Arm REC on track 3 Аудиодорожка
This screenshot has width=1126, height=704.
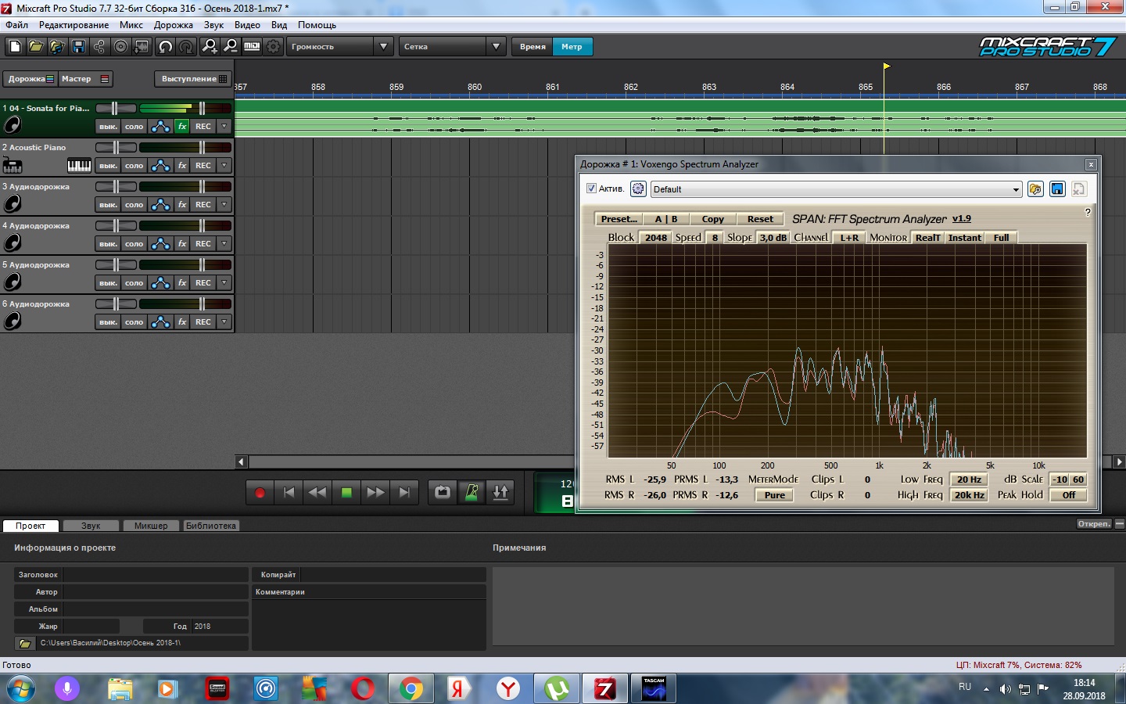203,204
